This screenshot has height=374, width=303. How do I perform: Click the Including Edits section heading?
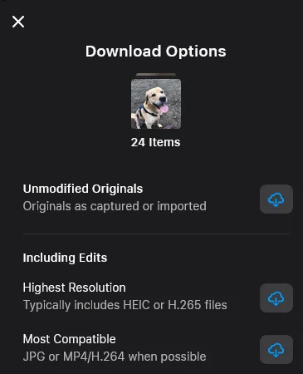click(65, 258)
